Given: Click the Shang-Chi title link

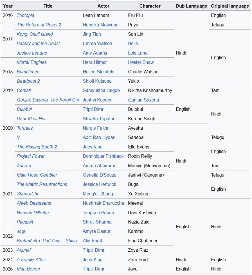Looking at the screenshot, I should [x=27, y=194].
